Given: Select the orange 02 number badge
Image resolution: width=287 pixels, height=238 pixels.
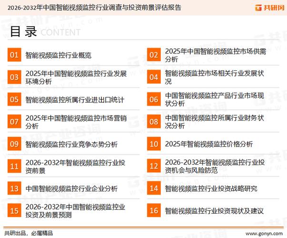Looking at the screenshot, I should 154,55.
